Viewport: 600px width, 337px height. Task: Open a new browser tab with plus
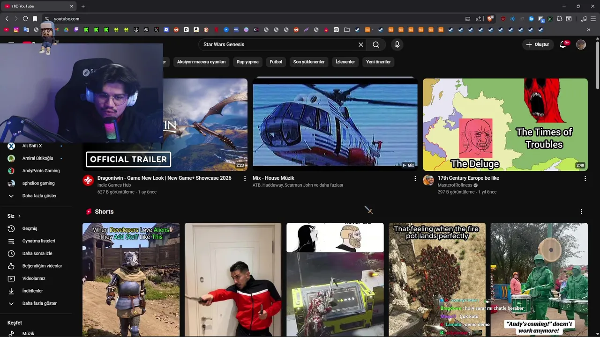tap(83, 6)
